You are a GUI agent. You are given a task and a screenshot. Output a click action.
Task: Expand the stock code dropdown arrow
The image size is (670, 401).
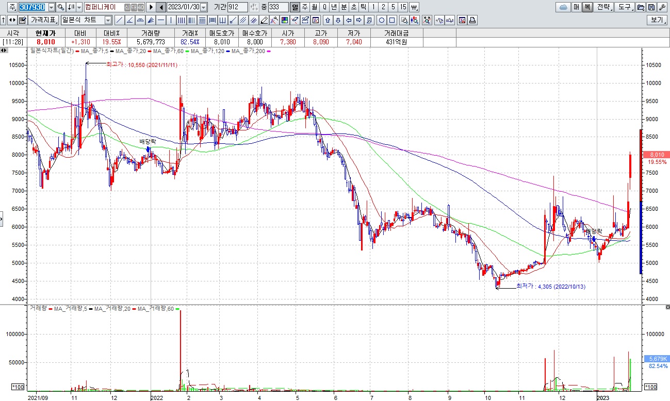click(52, 7)
